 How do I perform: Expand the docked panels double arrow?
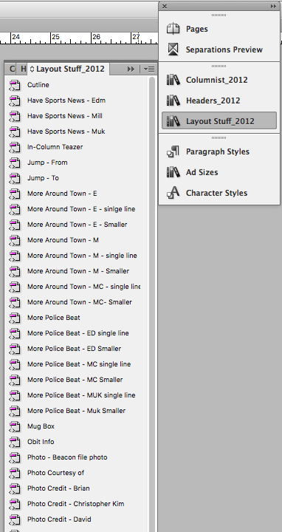(x=273, y=6)
